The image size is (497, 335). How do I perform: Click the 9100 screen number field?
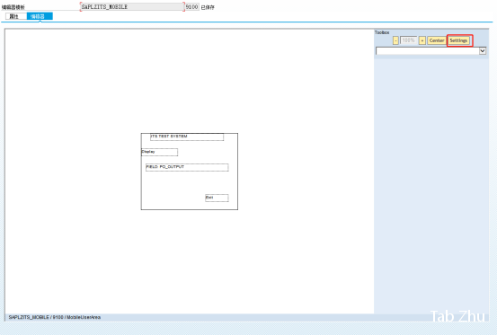tap(191, 6)
